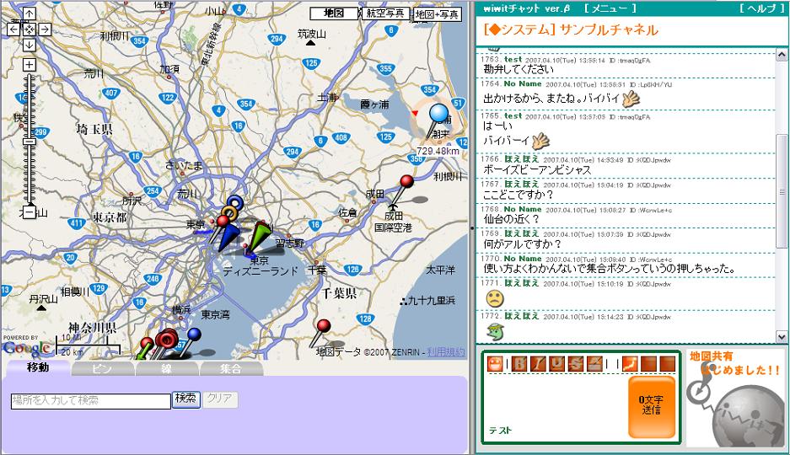This screenshot has width=790, height=455.
Task: Click the 地図共有 globe banner
Action: pyautogui.click(x=735, y=398)
